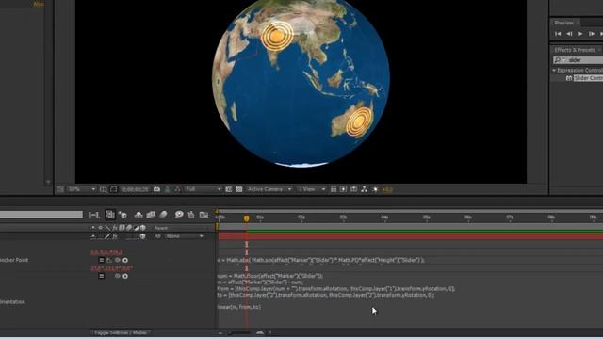The height and width of the screenshot is (339, 603).
Task: Toggle pixel aspect ratio correction
Action: pos(334,189)
